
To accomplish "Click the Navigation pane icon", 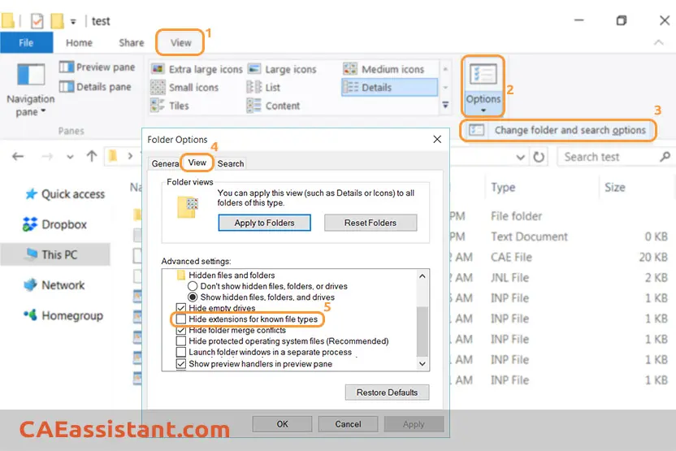I will (x=31, y=75).
